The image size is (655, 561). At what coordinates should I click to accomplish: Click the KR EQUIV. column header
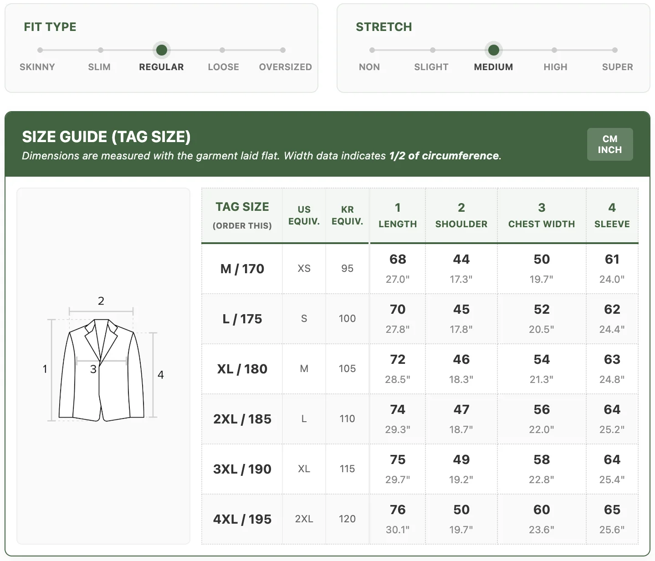coord(348,215)
